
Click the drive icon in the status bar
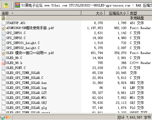pos(3,117)
